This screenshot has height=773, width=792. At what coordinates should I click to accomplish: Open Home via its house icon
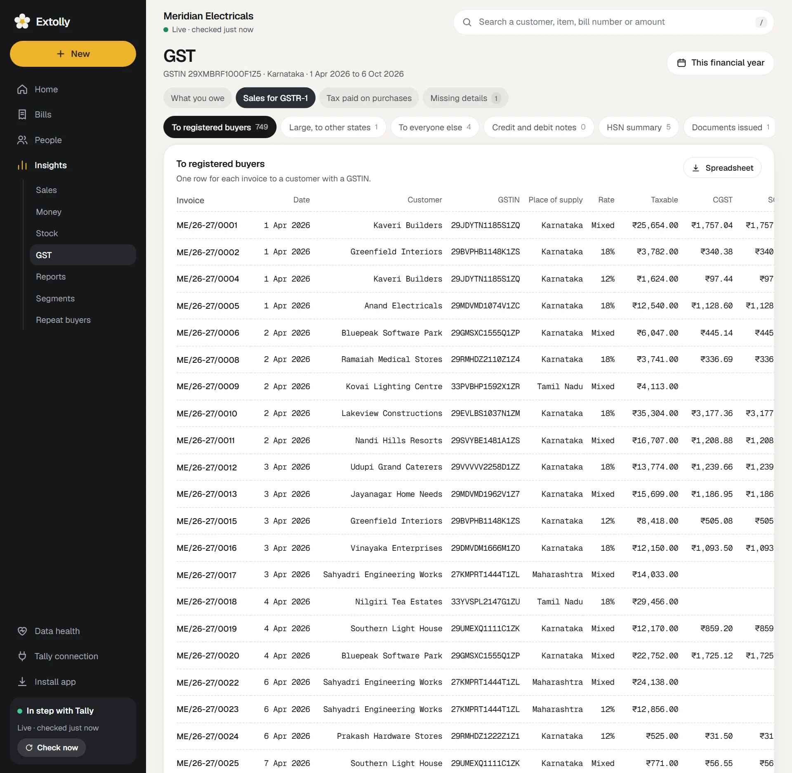pos(22,89)
